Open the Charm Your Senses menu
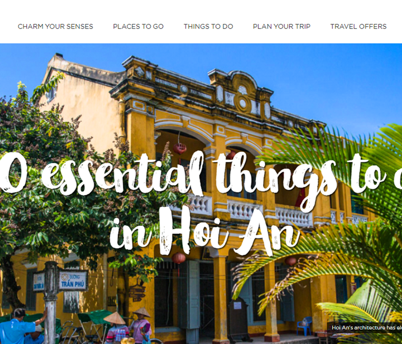This screenshot has width=402, height=344. point(55,26)
